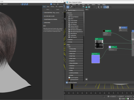Select the View1 tab
This screenshot has height=100, width=134.
point(87,9)
